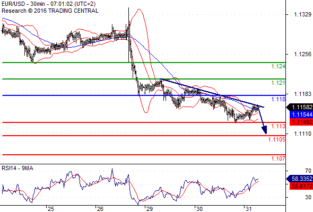Click date label 31 on time axis
The width and height of the screenshot is (313, 212).
click(x=248, y=209)
